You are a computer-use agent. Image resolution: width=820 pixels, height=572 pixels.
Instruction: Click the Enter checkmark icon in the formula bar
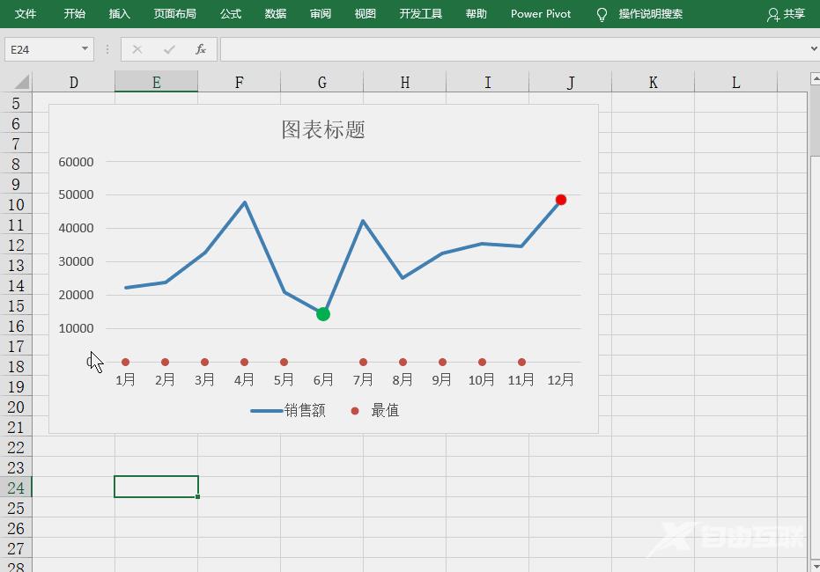pos(169,49)
